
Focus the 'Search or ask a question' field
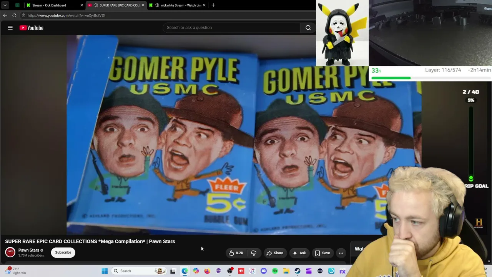(x=231, y=28)
